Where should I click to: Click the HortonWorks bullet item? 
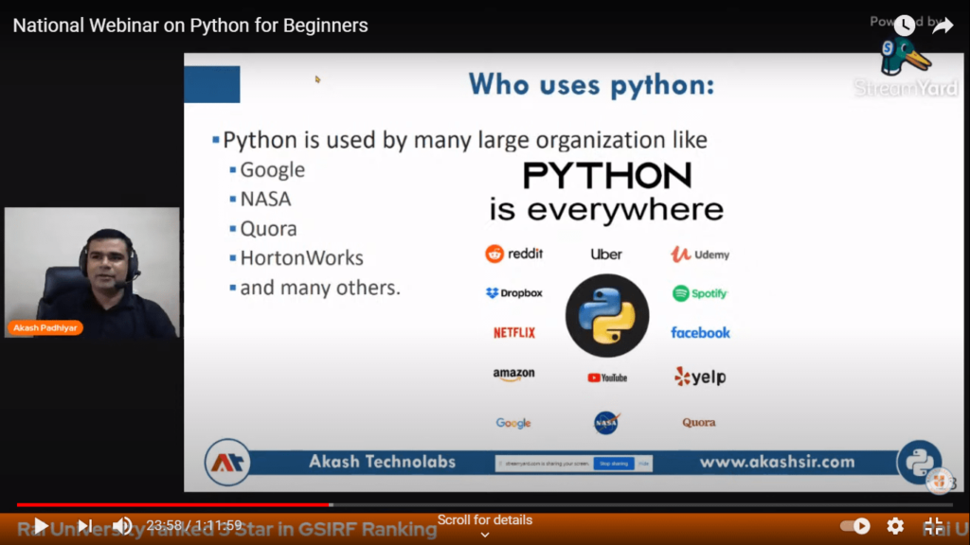coord(301,257)
